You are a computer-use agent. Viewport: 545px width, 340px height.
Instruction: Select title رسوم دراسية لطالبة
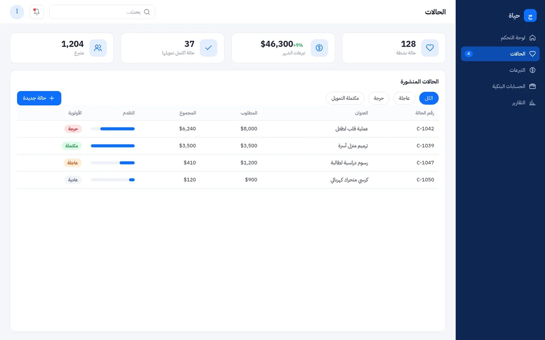(x=349, y=163)
